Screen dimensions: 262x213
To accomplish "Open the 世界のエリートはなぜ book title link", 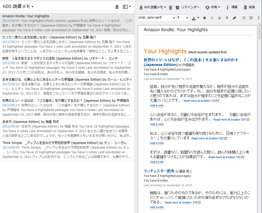I will [191, 62].
